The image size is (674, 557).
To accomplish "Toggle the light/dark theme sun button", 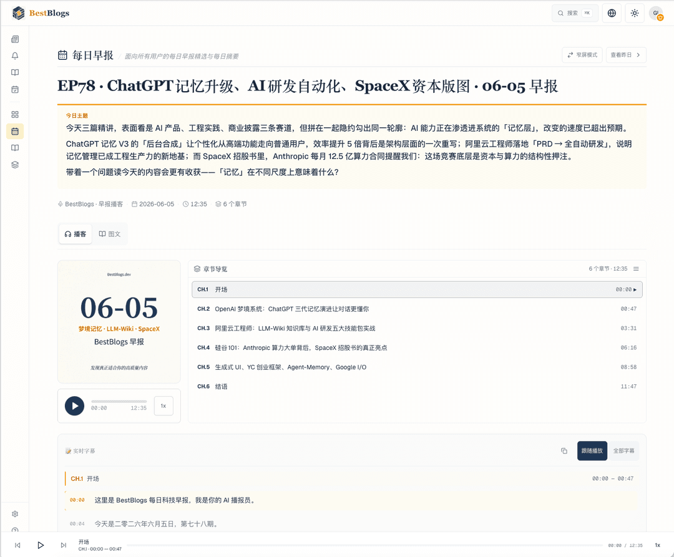I will [635, 13].
